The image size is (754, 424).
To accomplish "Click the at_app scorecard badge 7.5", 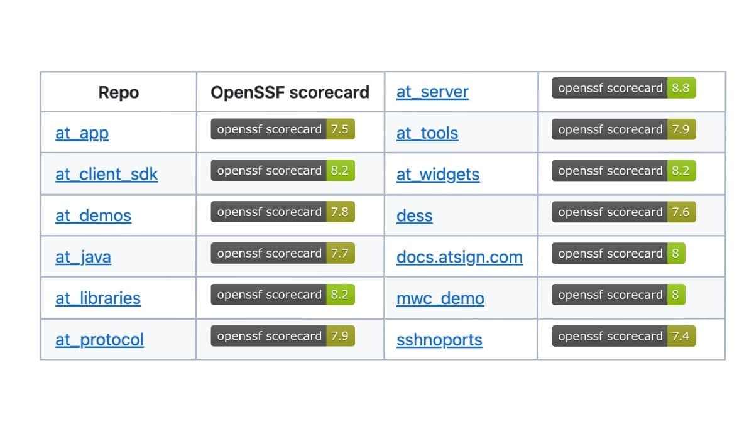I will [x=283, y=129].
